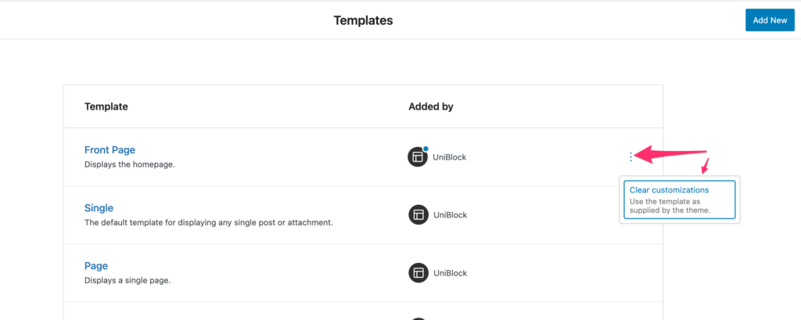Open the Front Page actions ellipsis menu

click(x=631, y=157)
